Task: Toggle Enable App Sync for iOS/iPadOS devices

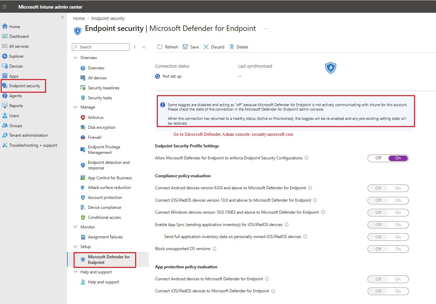Action: (x=388, y=225)
